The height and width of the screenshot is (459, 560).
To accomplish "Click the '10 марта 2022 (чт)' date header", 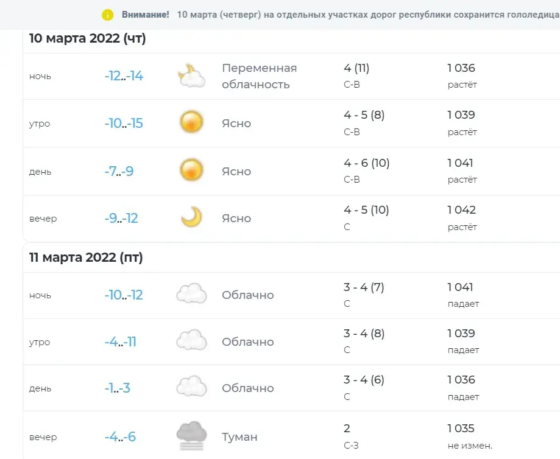I will point(88,38).
